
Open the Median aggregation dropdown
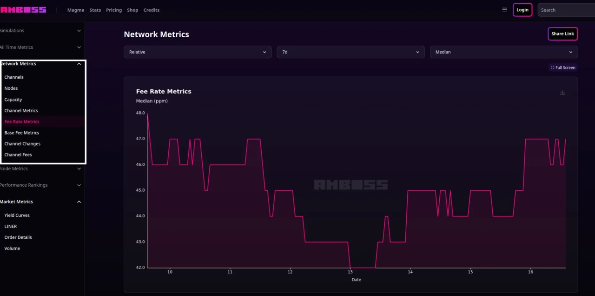pyautogui.click(x=503, y=52)
